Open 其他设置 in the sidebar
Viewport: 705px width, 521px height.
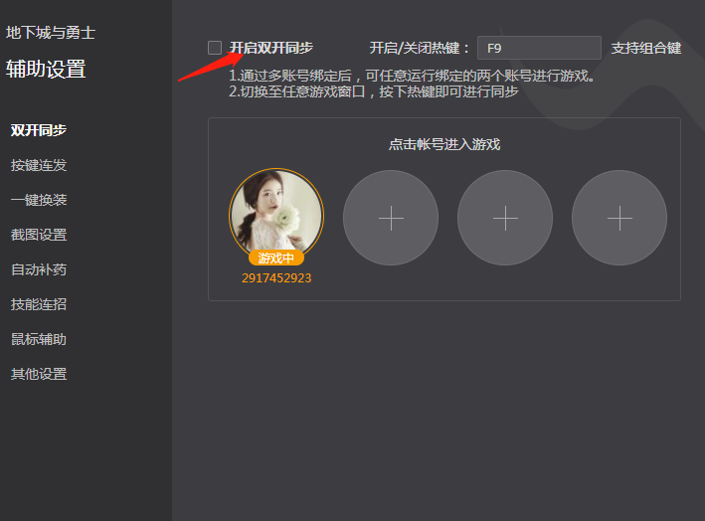coord(39,374)
